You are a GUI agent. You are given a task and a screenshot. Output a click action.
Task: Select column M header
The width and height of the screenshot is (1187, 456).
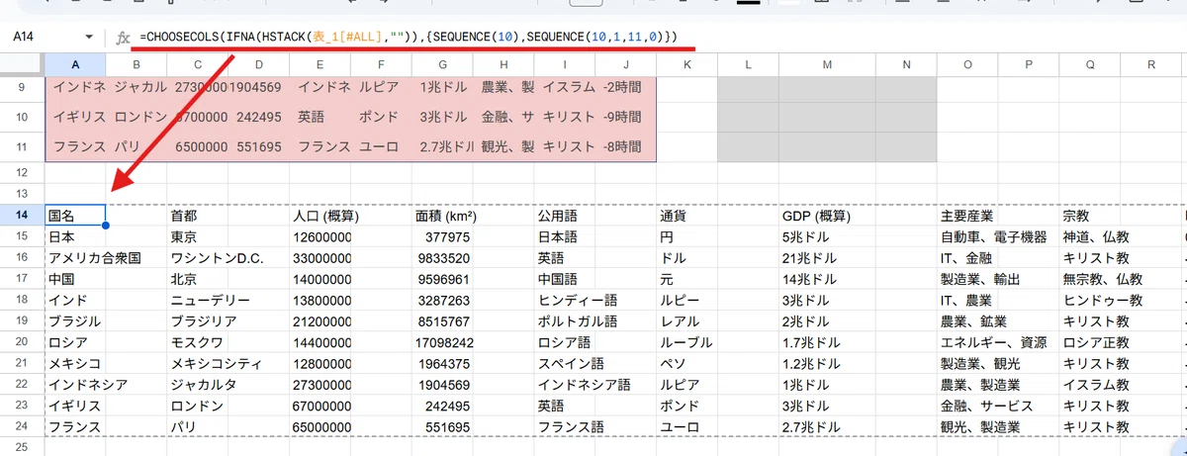[826, 63]
